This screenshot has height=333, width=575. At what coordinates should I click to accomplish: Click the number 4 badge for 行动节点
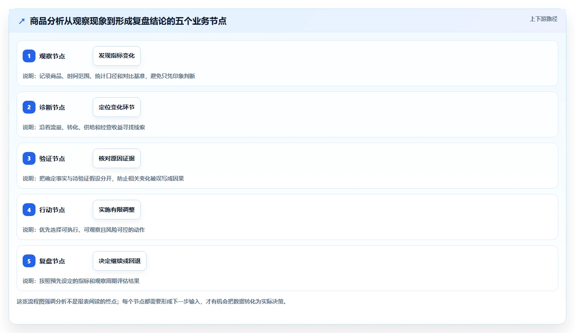tap(29, 210)
